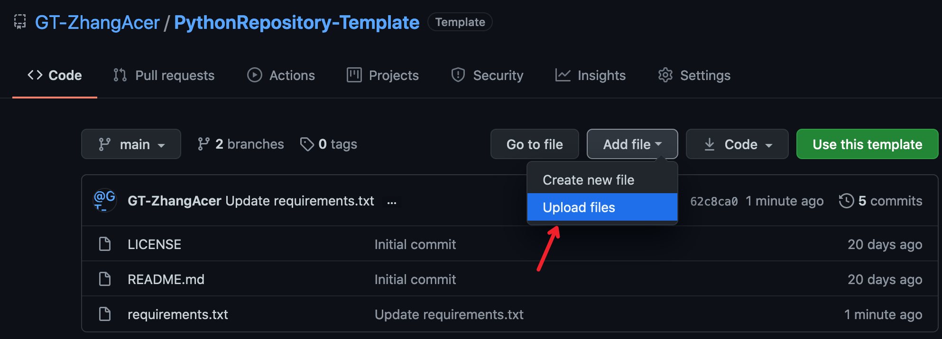Image resolution: width=942 pixels, height=339 pixels.
Task: Open the README.md file
Action: pyautogui.click(x=166, y=279)
